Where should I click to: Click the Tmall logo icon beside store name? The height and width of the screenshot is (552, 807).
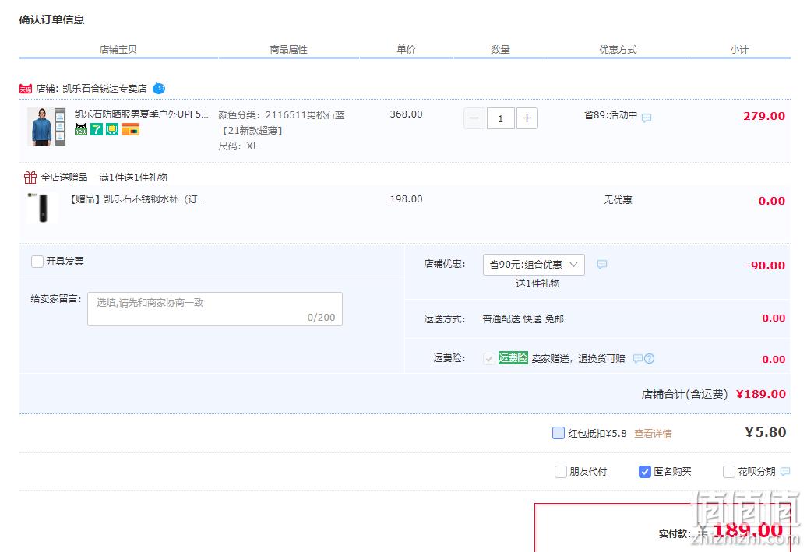click(26, 89)
